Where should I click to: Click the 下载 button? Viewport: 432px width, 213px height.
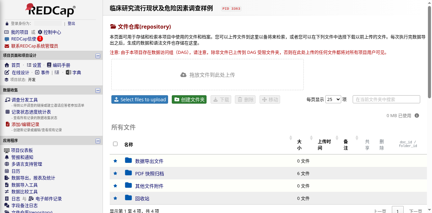221,100
